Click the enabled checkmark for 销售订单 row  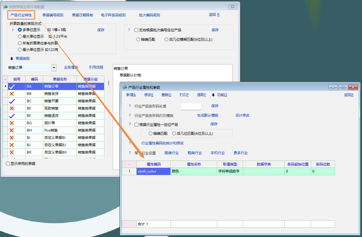12,86
